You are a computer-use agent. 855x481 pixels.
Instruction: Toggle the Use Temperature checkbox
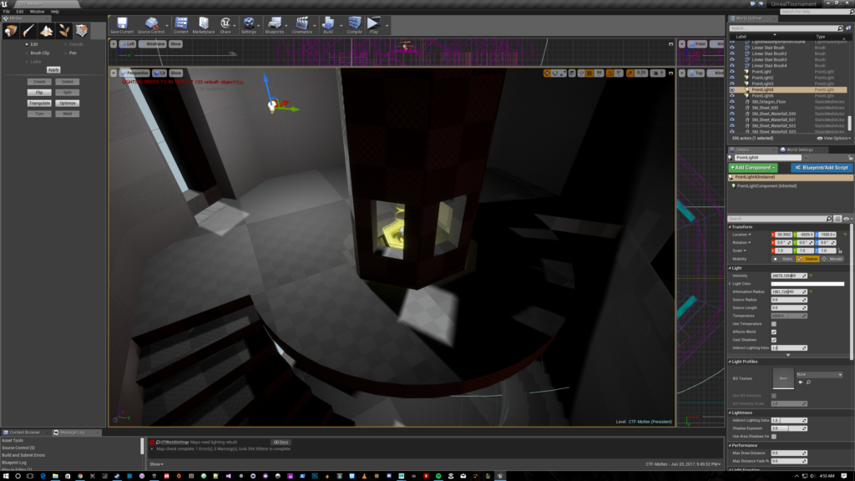(774, 324)
